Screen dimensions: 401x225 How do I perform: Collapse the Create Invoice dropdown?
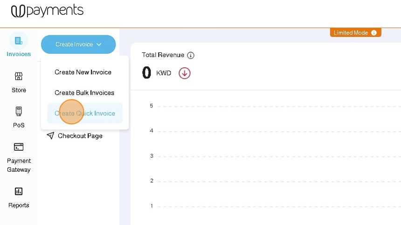[x=78, y=44]
